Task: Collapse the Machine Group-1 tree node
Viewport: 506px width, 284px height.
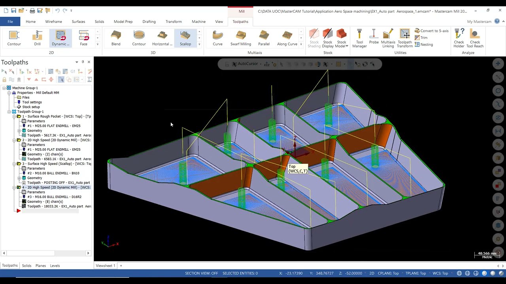Action: (4, 88)
